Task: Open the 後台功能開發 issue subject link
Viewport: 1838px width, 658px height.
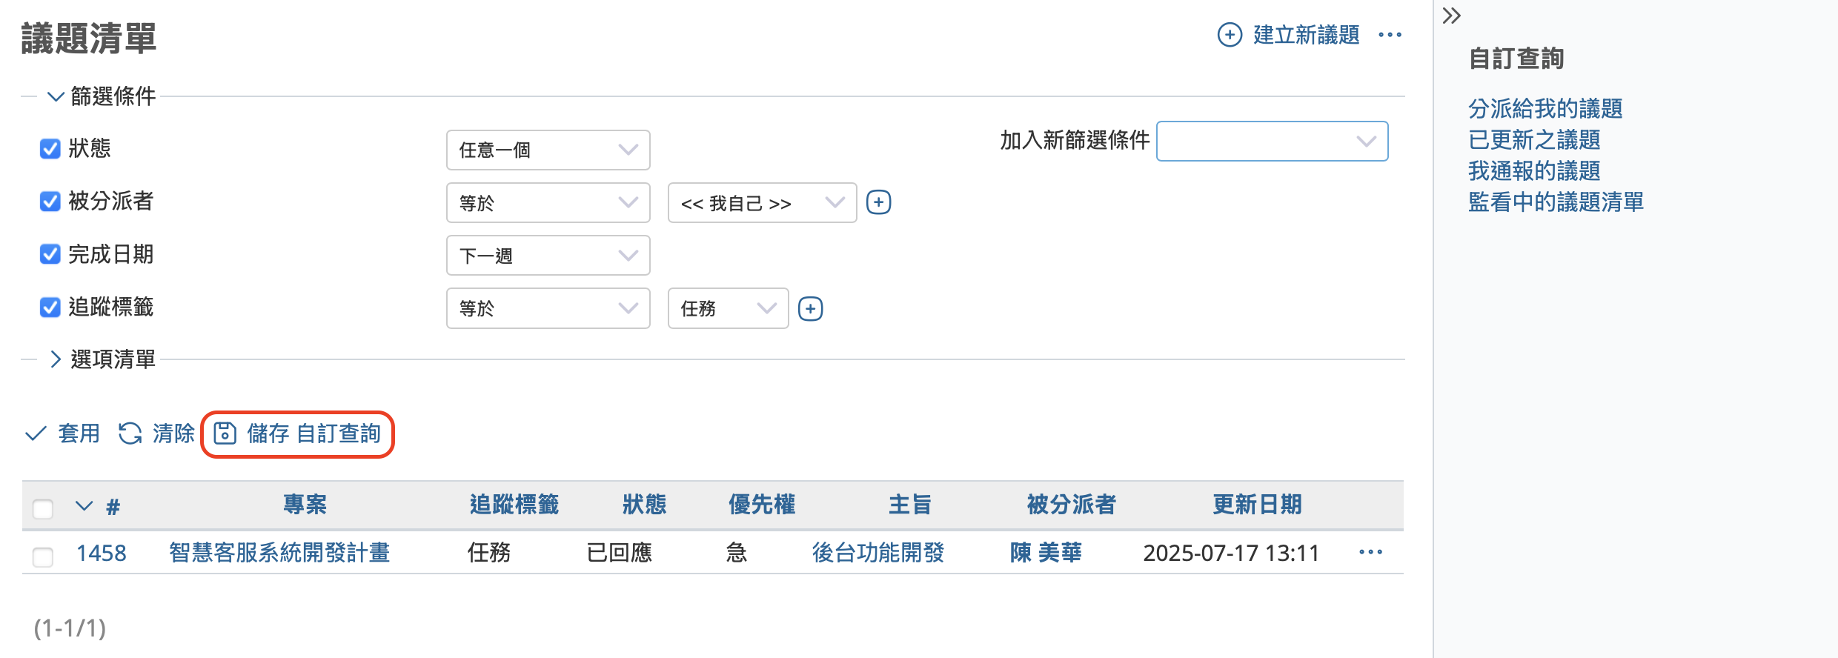Action: click(877, 552)
